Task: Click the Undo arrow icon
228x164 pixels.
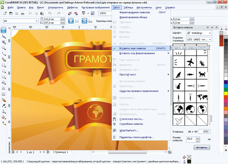Action: 50,13
